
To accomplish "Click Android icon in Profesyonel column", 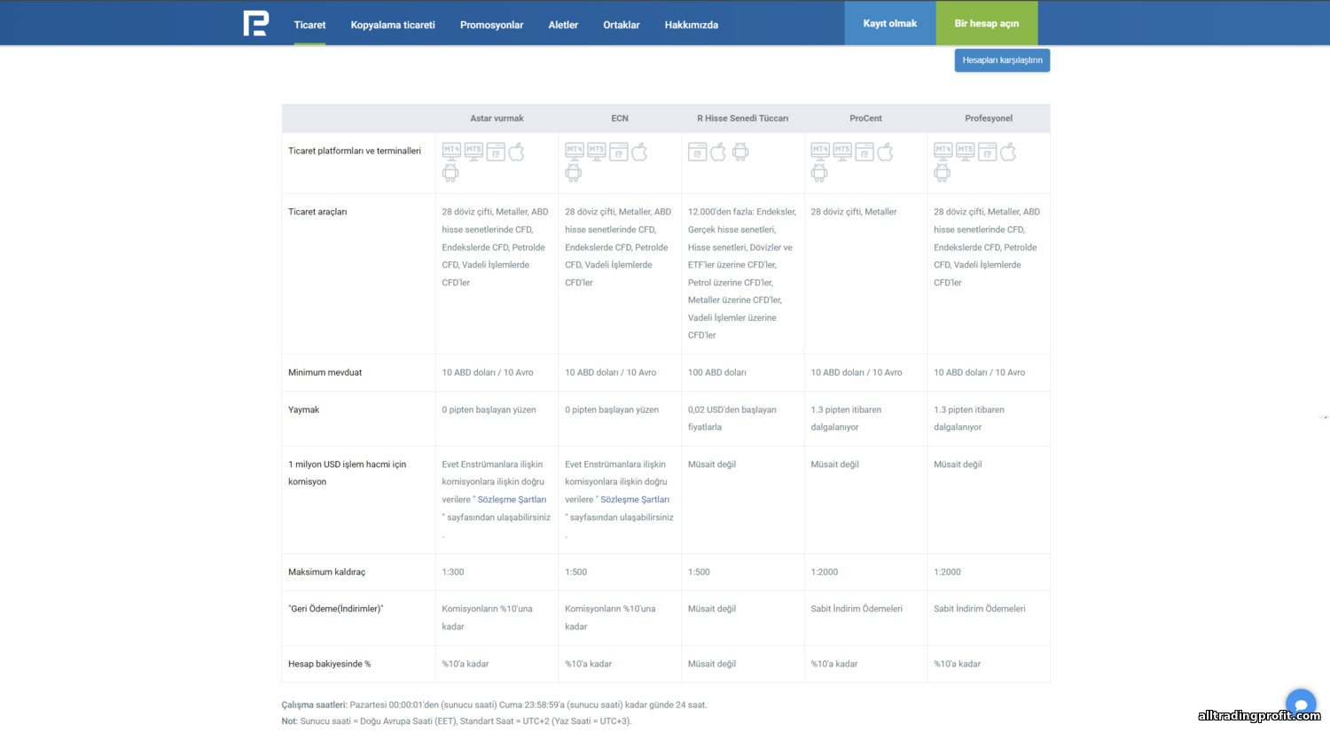I will pos(943,173).
